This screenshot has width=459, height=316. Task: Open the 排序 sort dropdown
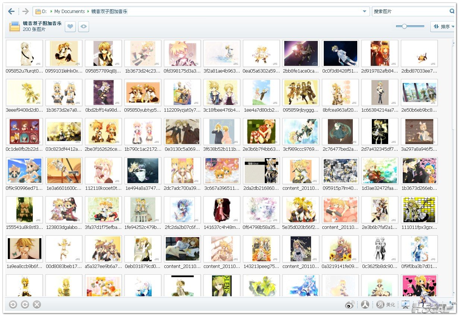coord(443,26)
